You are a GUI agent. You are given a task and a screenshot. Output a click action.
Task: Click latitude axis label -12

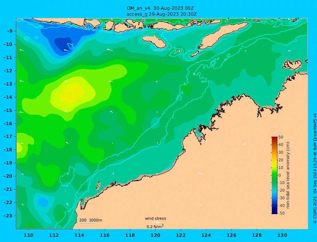8,71
